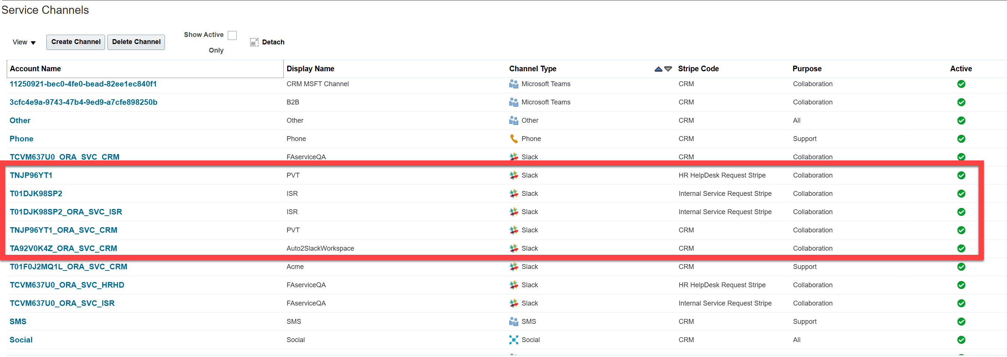Click the active checkmark in the Acme row

[x=961, y=267]
